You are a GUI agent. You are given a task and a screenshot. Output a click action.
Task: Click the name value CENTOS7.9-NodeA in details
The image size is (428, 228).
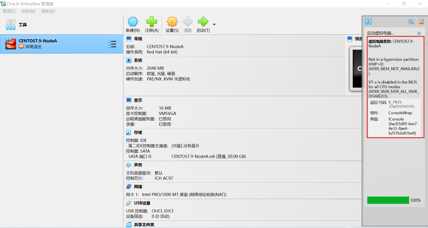tap(165, 47)
